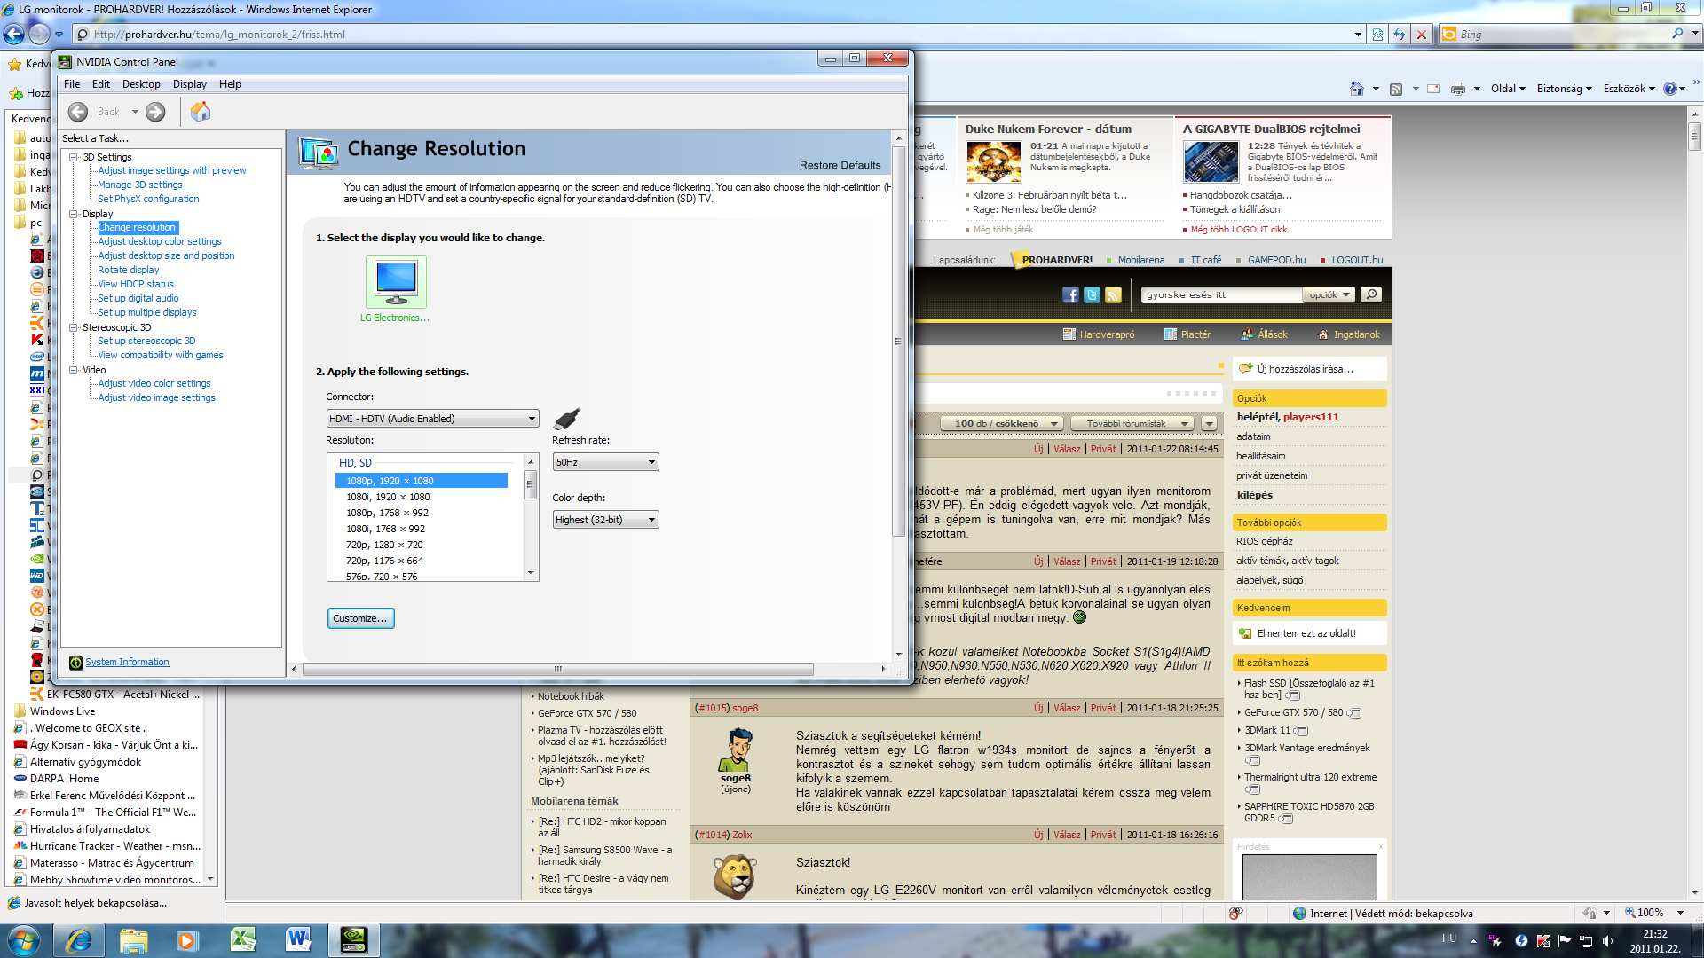Open the Oldal menu in IE

point(1507,89)
